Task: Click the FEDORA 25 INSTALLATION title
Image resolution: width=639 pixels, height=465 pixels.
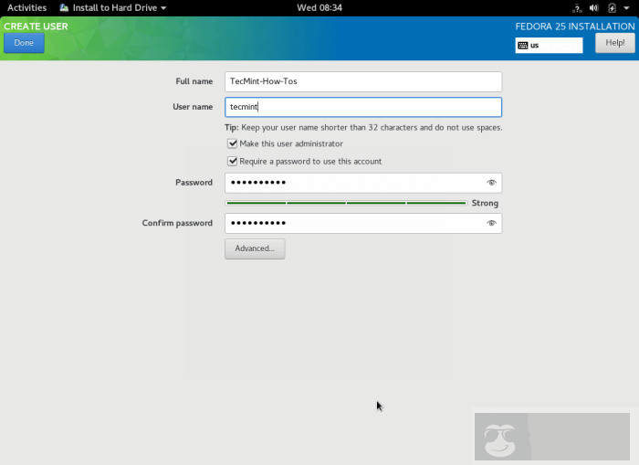Action: pos(575,26)
